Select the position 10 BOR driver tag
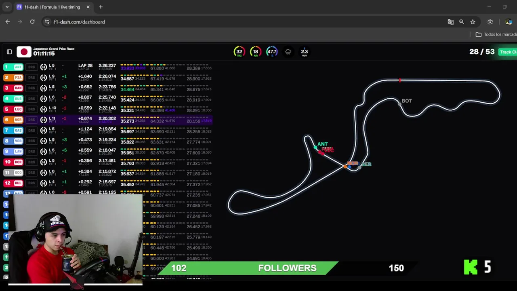Viewport: 517px width, 291px height. [x=13, y=162]
